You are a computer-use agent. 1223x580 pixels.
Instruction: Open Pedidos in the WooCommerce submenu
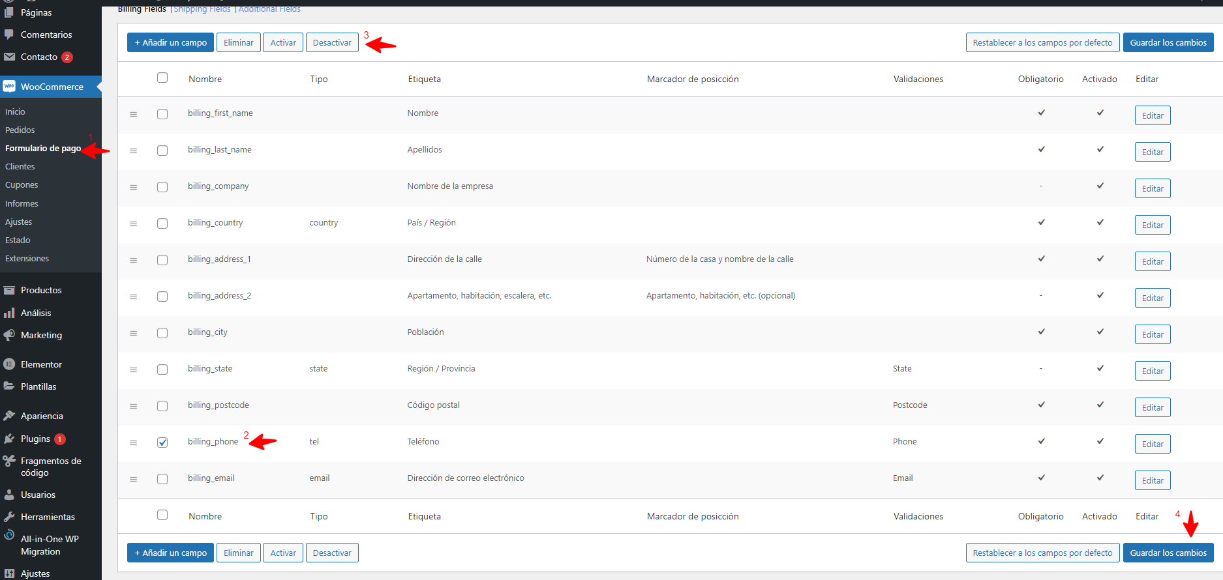(20, 130)
